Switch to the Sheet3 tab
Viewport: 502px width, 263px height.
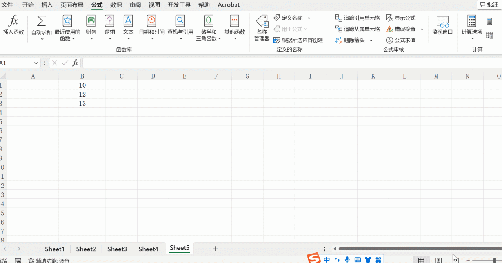coord(117,249)
